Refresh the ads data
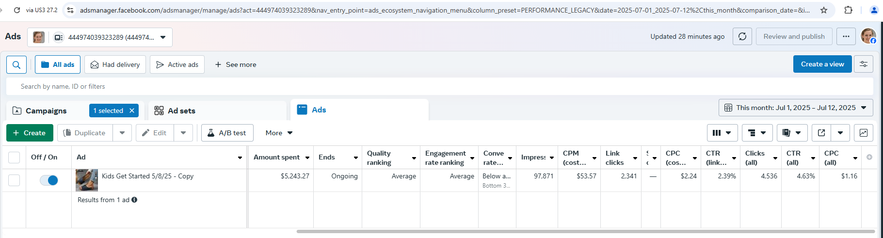 point(742,36)
